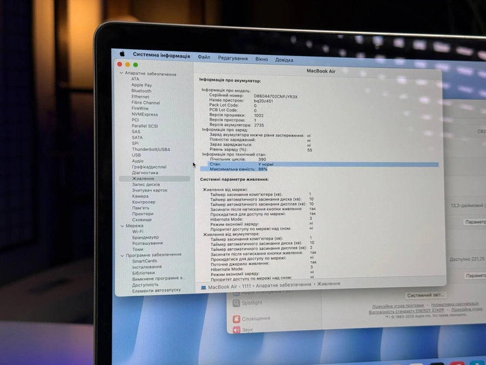
Task: Select Бібліотеки in the sidebar
Action: click(x=144, y=273)
